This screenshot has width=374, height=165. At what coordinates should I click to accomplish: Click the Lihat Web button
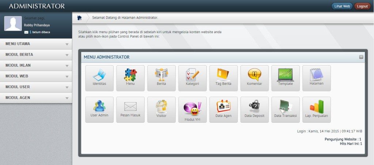342,6
